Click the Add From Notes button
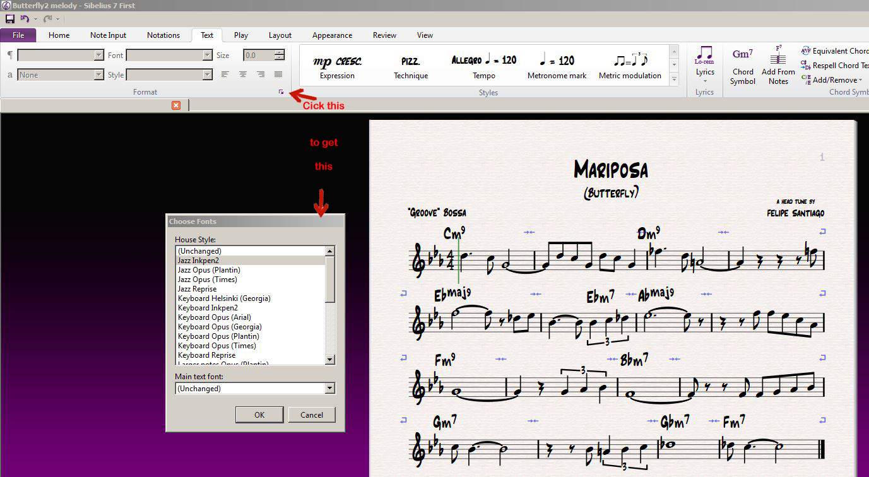Image resolution: width=869 pixels, height=477 pixels. [778, 65]
